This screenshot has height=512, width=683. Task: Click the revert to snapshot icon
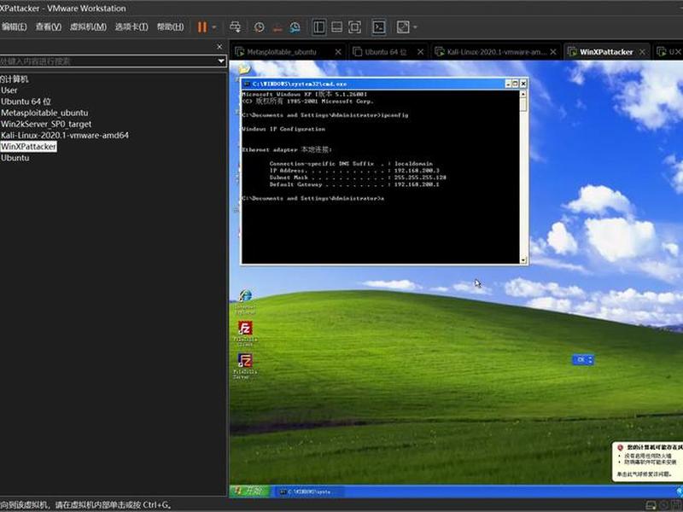click(x=277, y=27)
